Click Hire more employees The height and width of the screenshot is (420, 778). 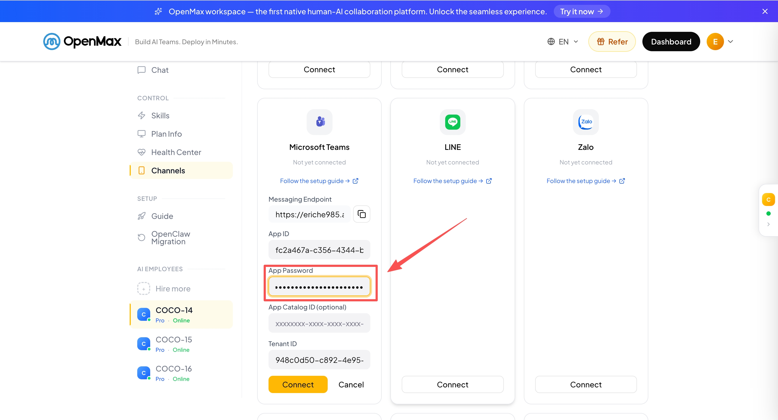(181, 289)
